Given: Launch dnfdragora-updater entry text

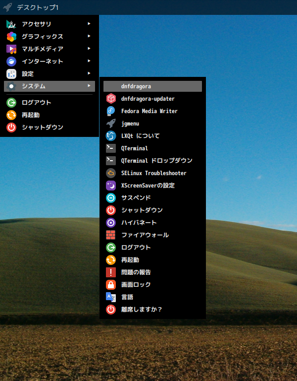Looking at the screenshot, I should click(x=148, y=99).
